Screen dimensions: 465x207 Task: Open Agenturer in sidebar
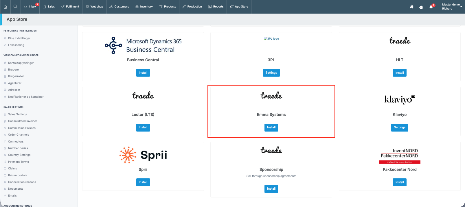pos(15,83)
